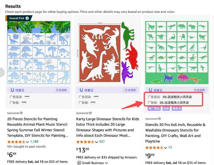
Task: Click 历史趋势 button under Karty product
Action: [130, 90]
